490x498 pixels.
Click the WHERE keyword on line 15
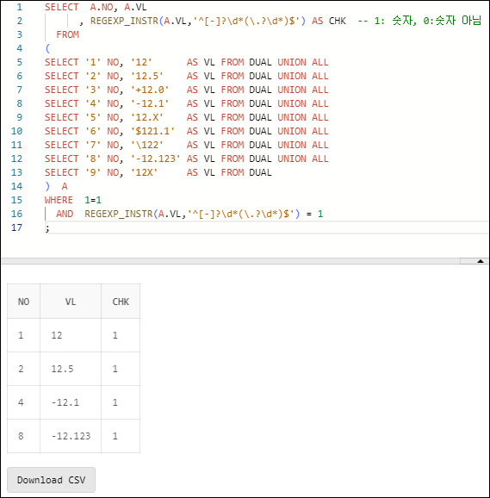pyautogui.click(x=59, y=200)
